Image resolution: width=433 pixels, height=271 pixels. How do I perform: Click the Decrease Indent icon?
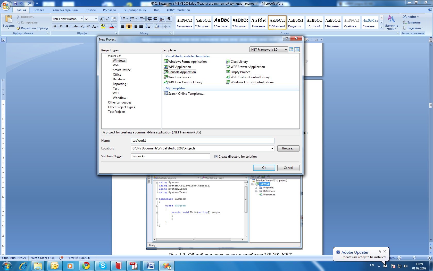click(x=149, y=19)
